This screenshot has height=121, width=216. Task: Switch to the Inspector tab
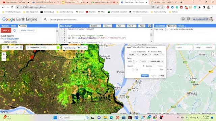tap(160, 26)
